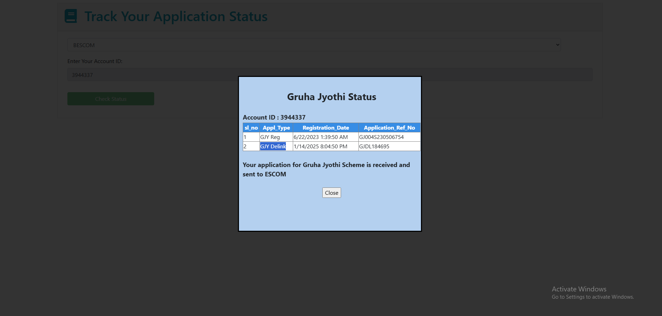Viewport: 662px width, 316px height.
Task: Click serial number 2 cell
Action: click(x=251, y=146)
